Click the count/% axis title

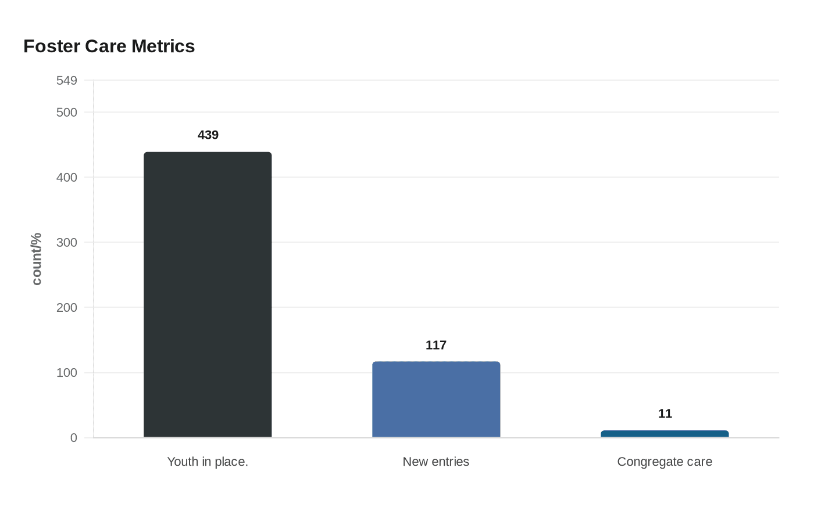tap(37, 259)
